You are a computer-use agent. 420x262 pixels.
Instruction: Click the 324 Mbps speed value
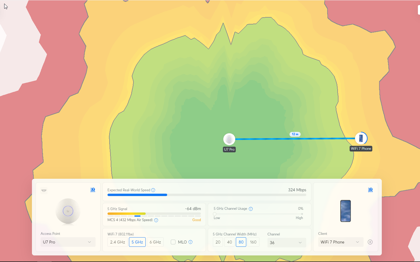pyautogui.click(x=297, y=190)
